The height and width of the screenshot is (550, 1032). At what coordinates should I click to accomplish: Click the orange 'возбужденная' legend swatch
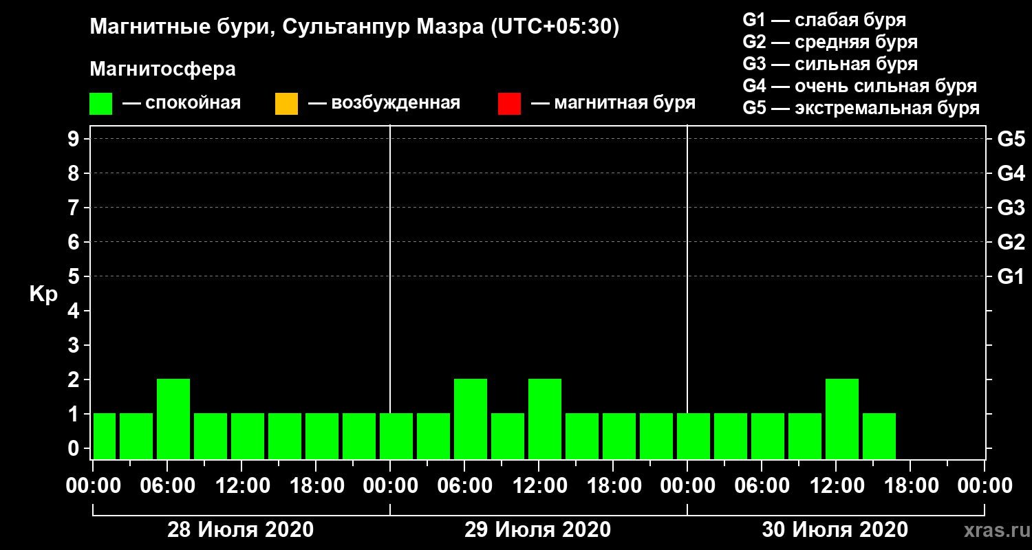(286, 104)
